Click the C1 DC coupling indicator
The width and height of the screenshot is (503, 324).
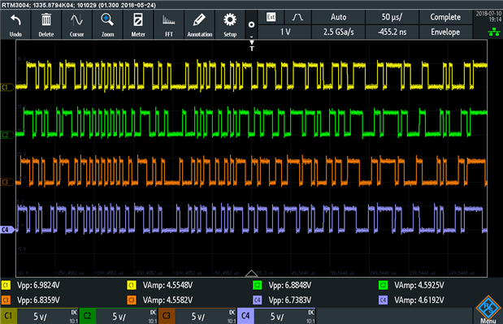click(74, 312)
